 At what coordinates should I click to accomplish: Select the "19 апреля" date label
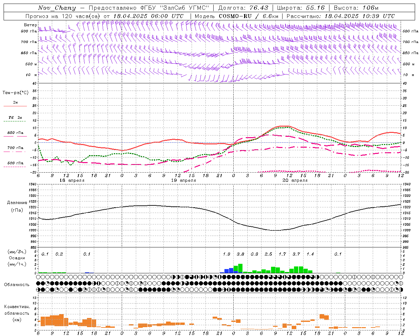point(183,180)
